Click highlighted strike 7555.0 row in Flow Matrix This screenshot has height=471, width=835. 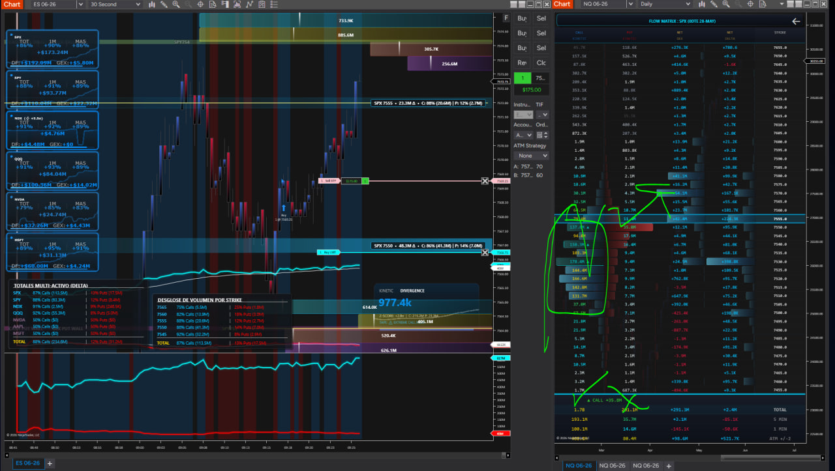click(679, 219)
